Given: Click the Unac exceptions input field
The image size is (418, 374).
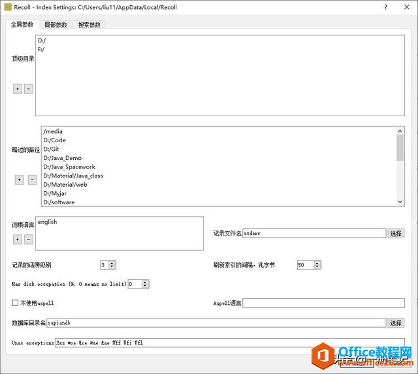Looking at the screenshot, I should coord(230,343).
